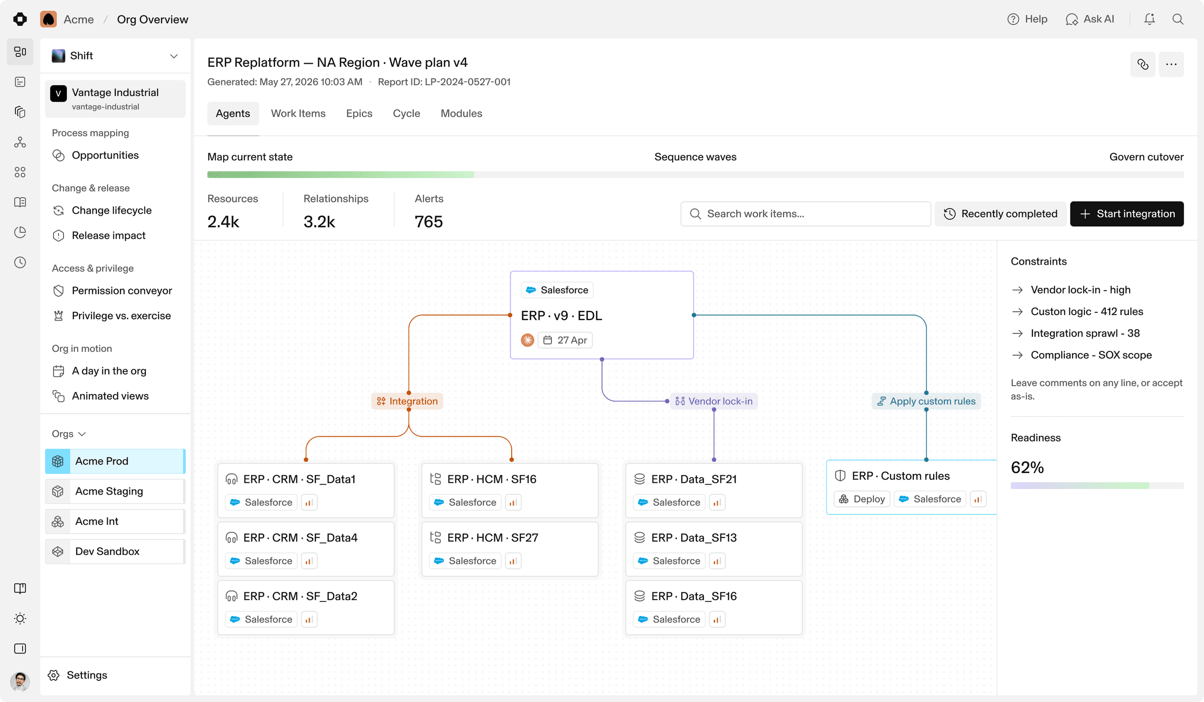Click the Ask AI button
Viewport: 1204px width, 702px height.
click(x=1090, y=19)
